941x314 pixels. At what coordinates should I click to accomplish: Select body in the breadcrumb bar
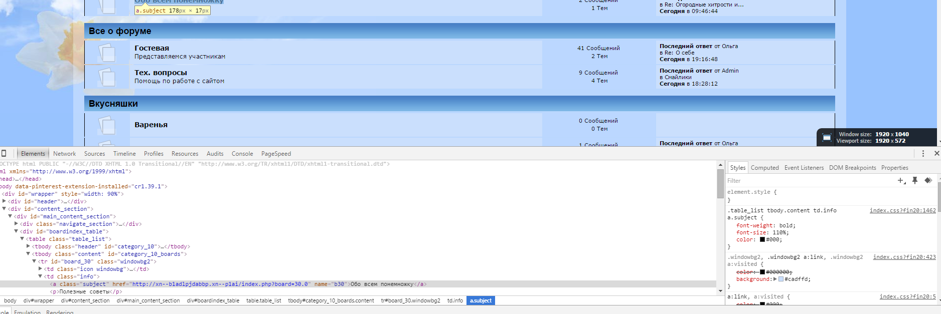tap(10, 300)
